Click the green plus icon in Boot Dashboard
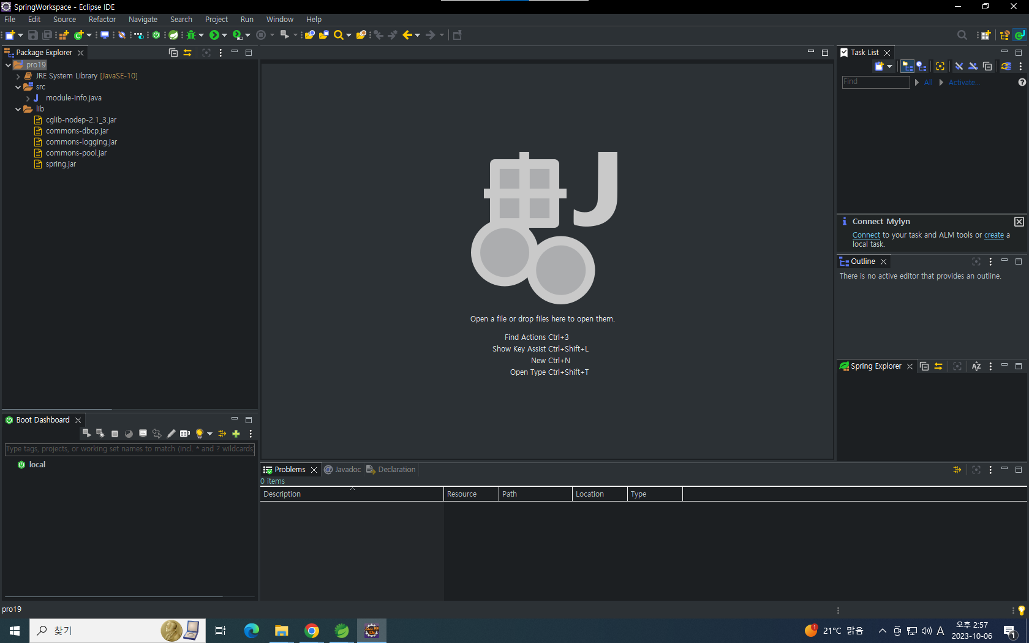Screen dimensions: 1029x643 236,434
